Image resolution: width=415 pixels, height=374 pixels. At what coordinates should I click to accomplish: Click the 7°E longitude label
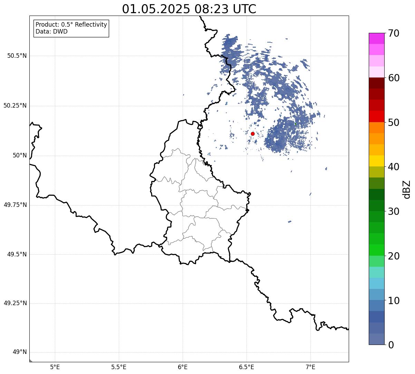(310, 367)
